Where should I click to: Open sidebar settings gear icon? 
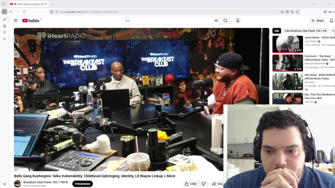(x=4, y=184)
